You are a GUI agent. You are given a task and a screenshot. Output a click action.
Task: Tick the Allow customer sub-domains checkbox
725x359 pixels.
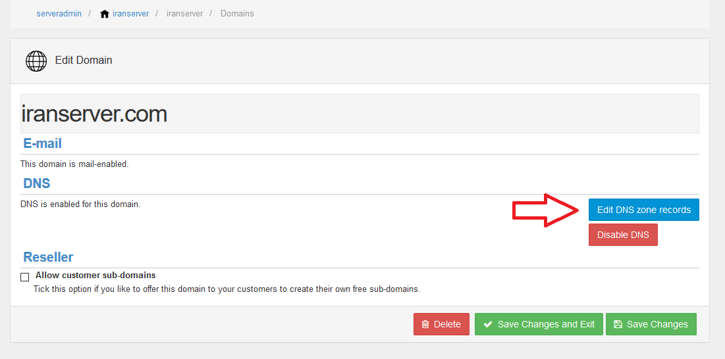tap(25, 277)
